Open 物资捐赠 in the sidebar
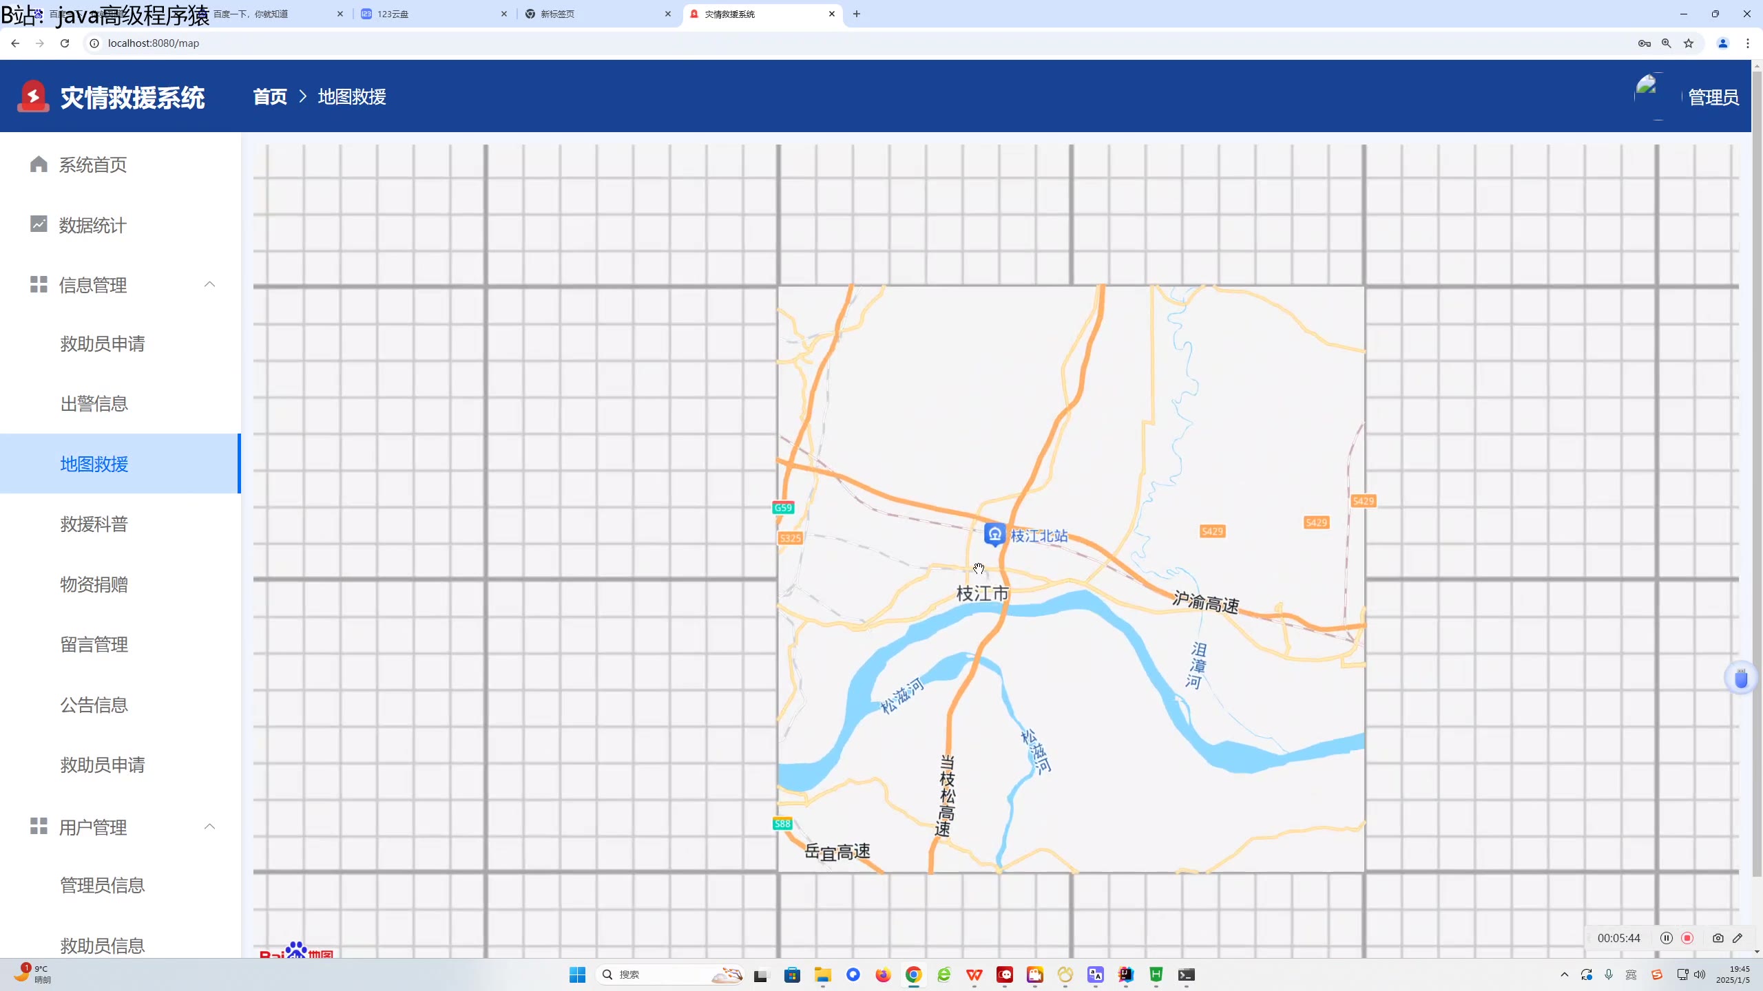Screen dimensions: 1763x991 click(x=94, y=584)
